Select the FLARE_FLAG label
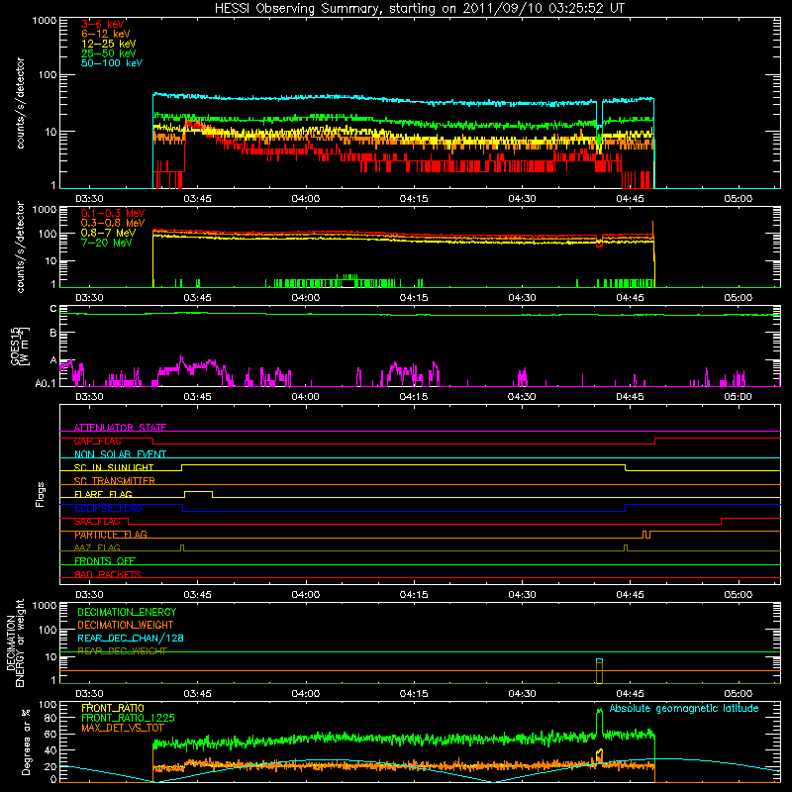This screenshot has width=792, height=792. click(103, 494)
